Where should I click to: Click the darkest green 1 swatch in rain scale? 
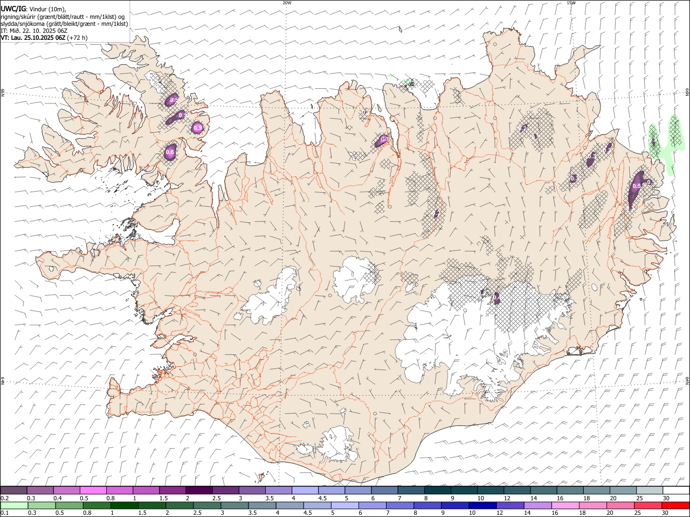(x=124, y=506)
